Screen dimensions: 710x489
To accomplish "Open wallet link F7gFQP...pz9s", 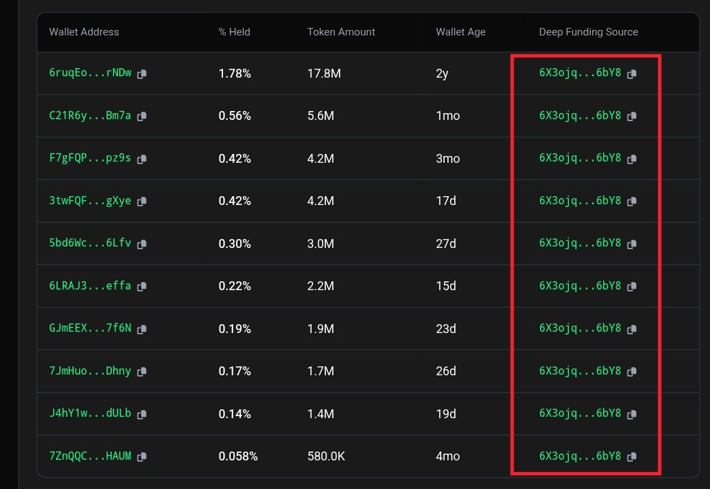I will pyautogui.click(x=90, y=158).
